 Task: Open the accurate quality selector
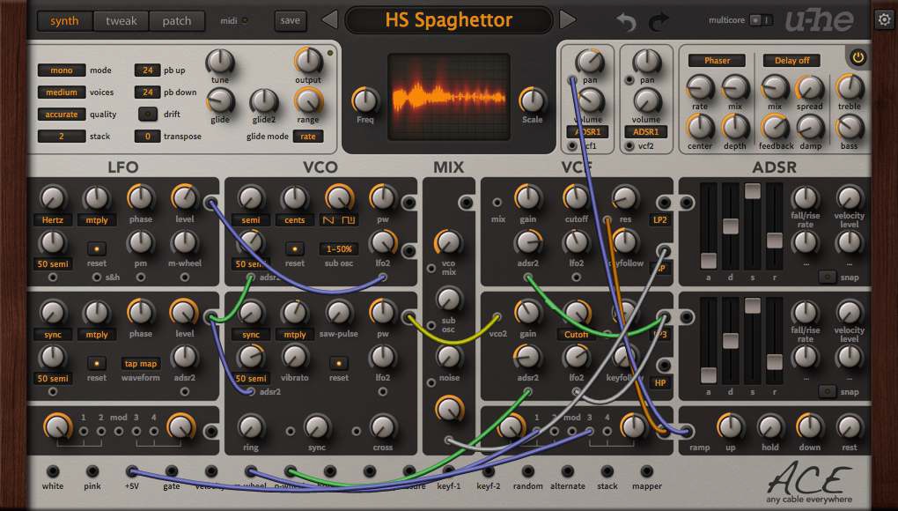click(62, 114)
